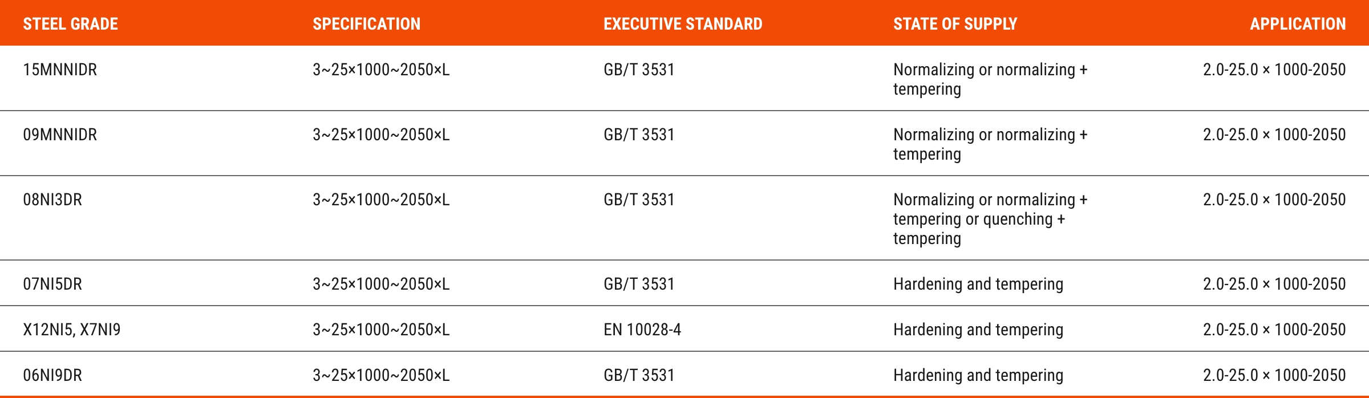This screenshot has width=1369, height=398.
Task: Select the 07NI5DR steel grade cell
Action: [52, 284]
